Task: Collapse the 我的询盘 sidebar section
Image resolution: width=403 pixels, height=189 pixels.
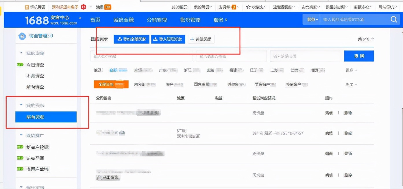Action: click(21, 53)
